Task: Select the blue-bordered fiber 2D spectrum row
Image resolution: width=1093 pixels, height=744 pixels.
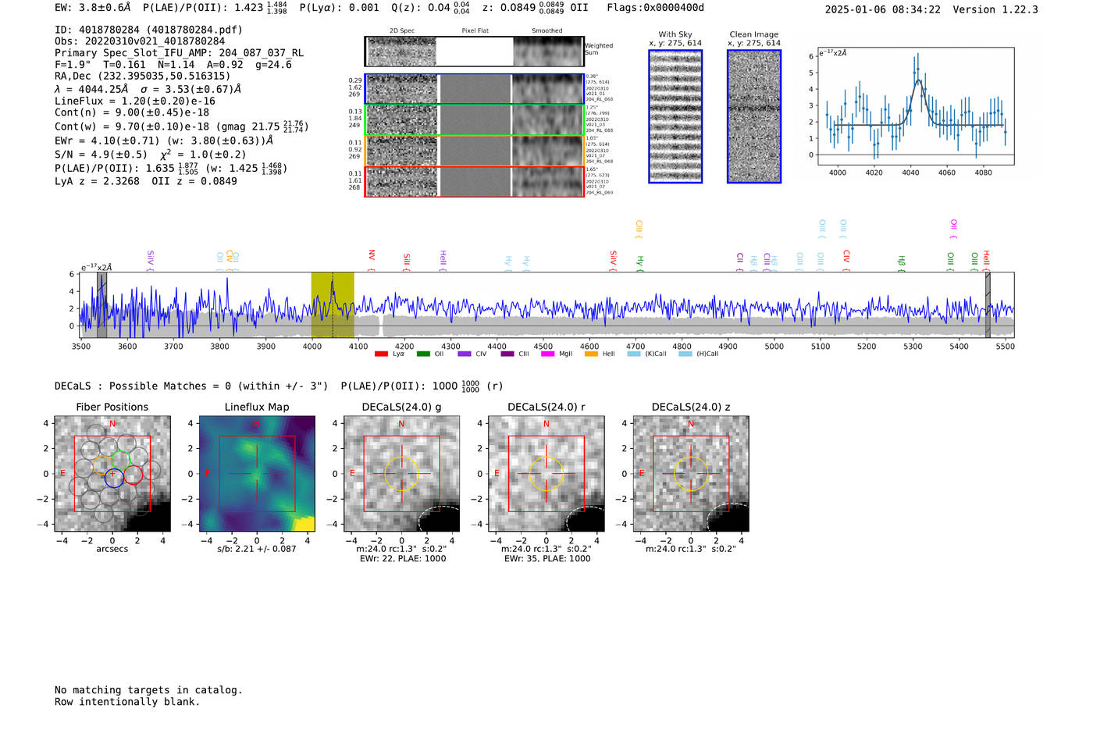Action: coord(474,89)
